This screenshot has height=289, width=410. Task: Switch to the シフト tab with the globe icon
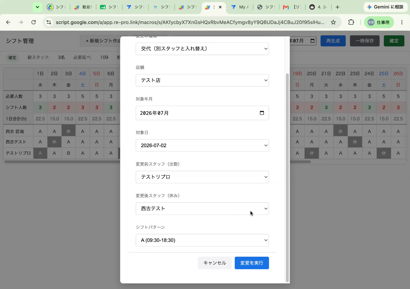pyautogui.click(x=266, y=7)
